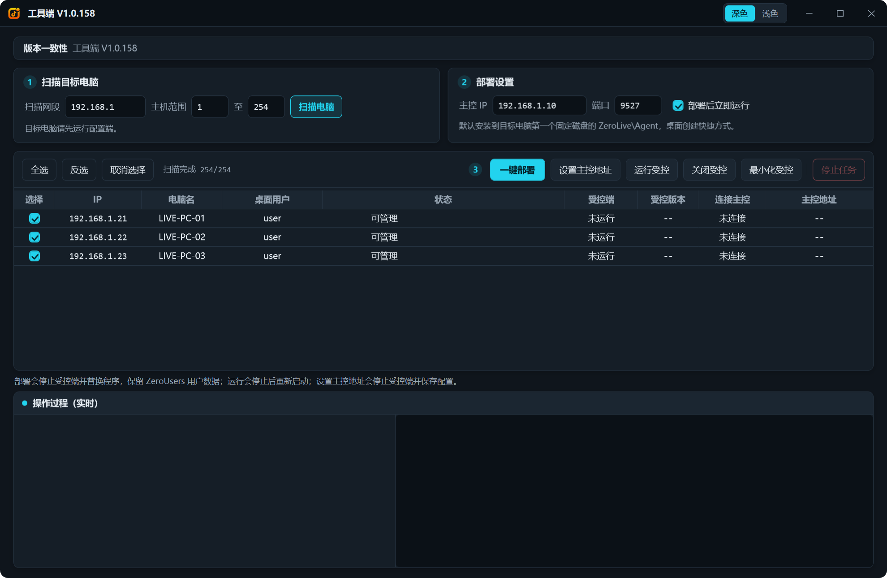
Task: Click the 关闭受控 button
Action: 709,170
